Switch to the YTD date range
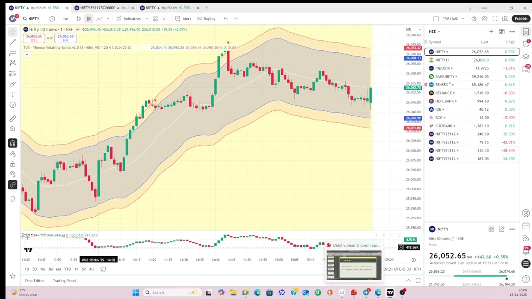The height and width of the screenshot is (299, 532). [67, 269]
